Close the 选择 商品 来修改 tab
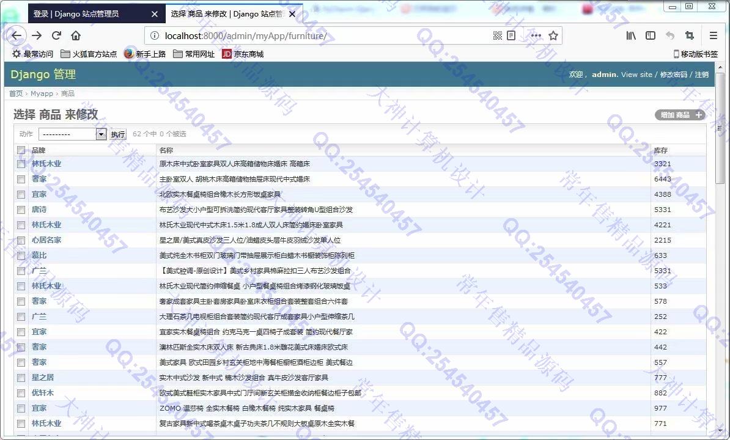 [292, 15]
